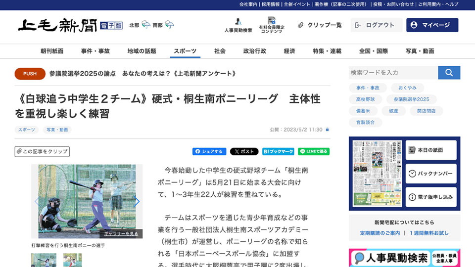
Task: Open 会社案内 top link
Action: [x=248, y=4]
